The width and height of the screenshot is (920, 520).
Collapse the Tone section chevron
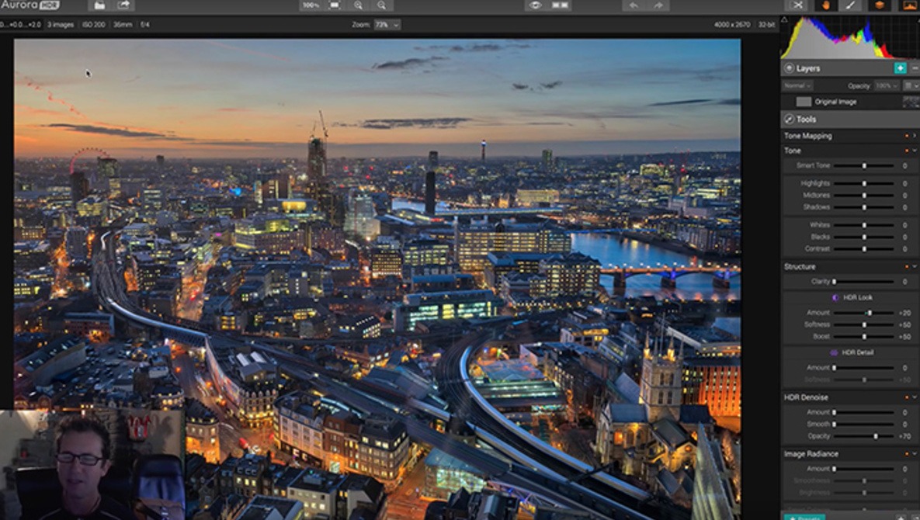pyautogui.click(x=914, y=151)
